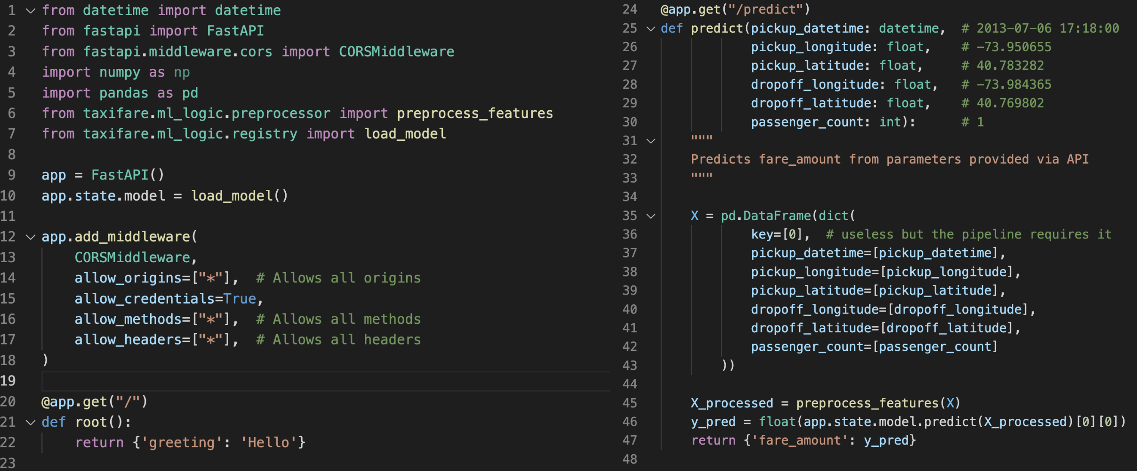Viewport: 1137px width, 471px height.
Task: Collapse the import block fold chevron on line 1
Action: [31, 11]
